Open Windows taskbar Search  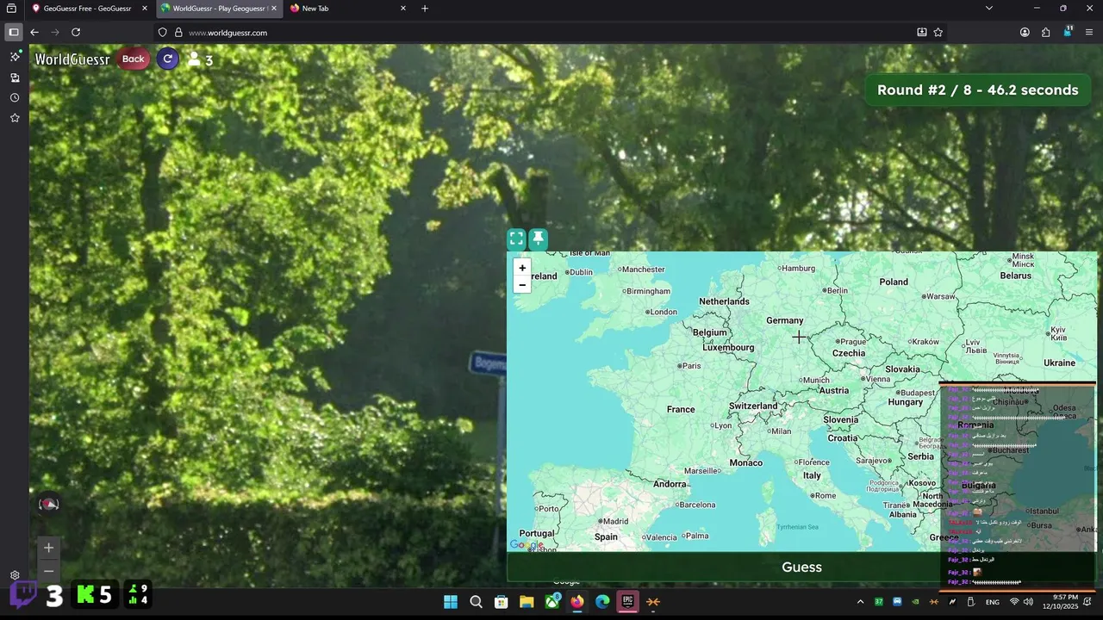[476, 601]
